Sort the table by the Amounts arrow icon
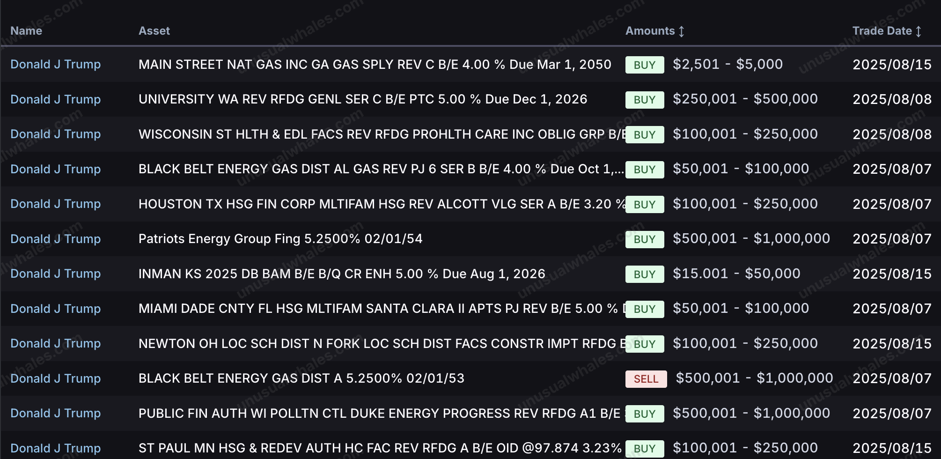The image size is (941, 459). [682, 31]
